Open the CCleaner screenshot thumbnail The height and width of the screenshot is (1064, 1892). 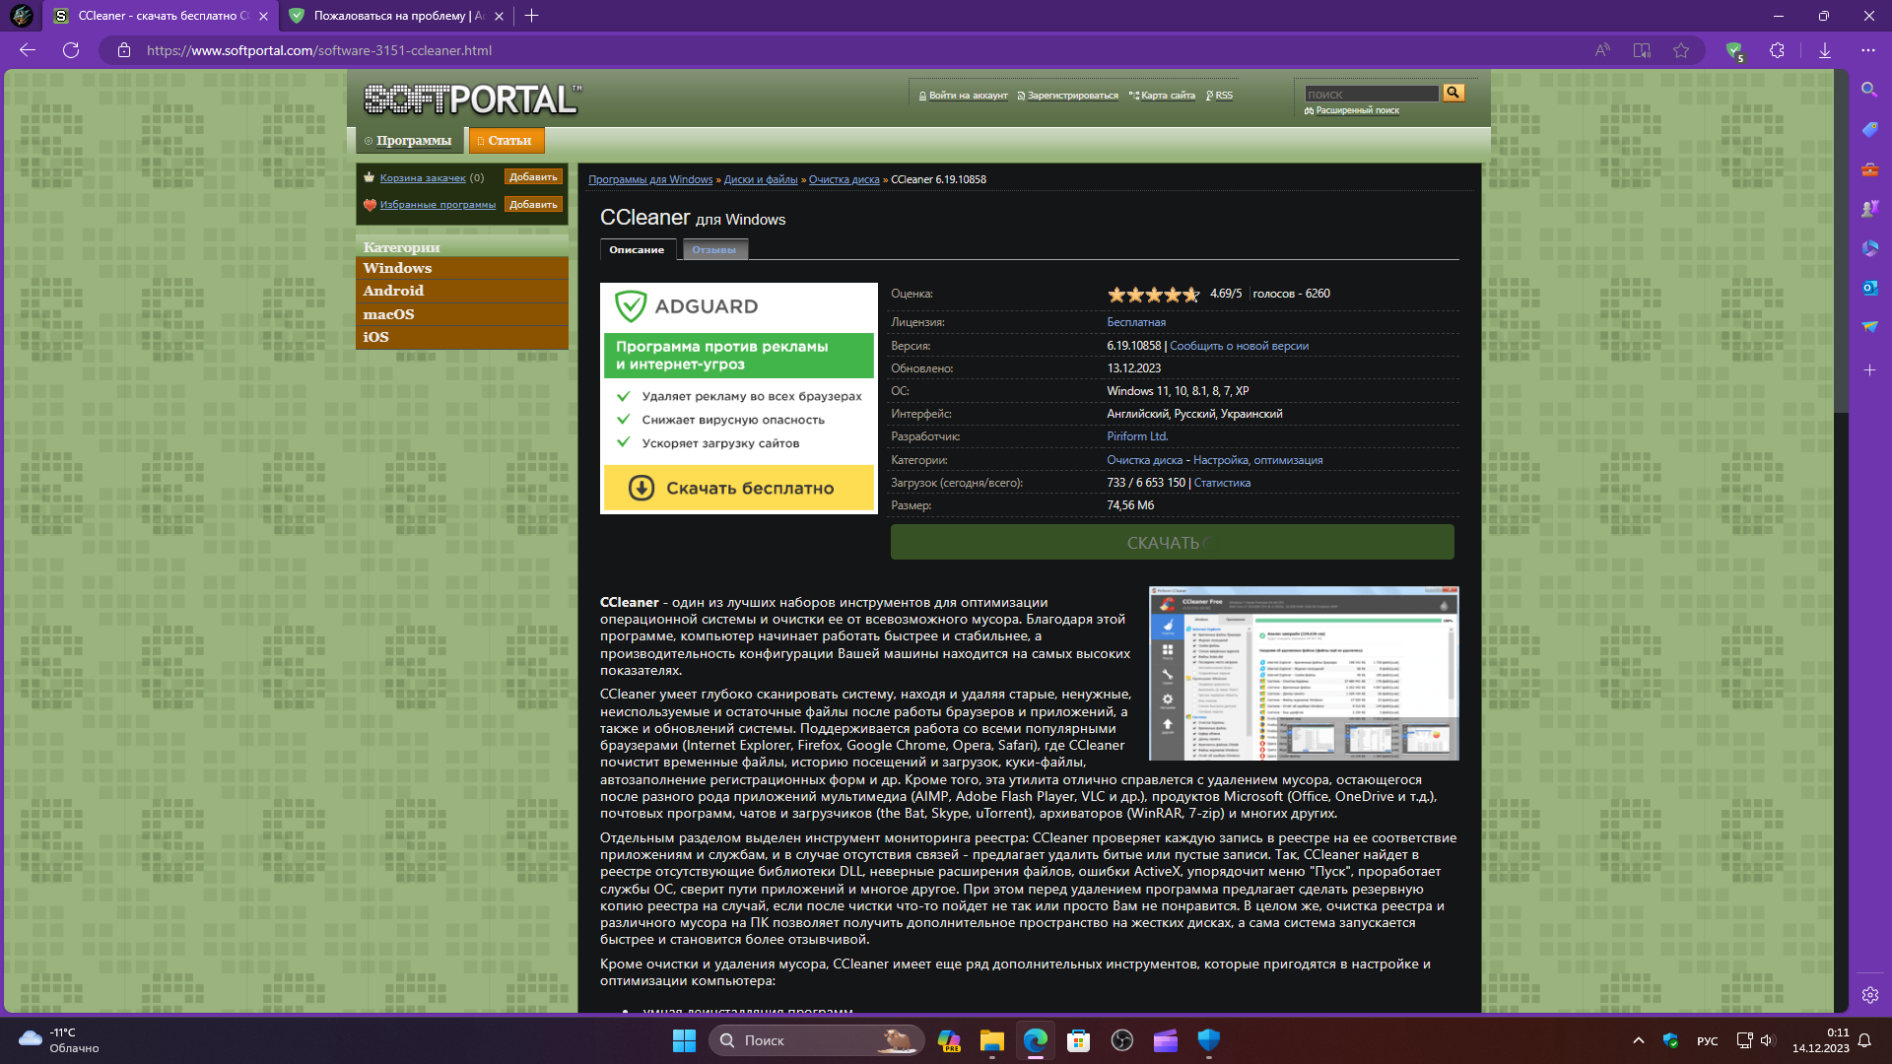coord(1303,674)
